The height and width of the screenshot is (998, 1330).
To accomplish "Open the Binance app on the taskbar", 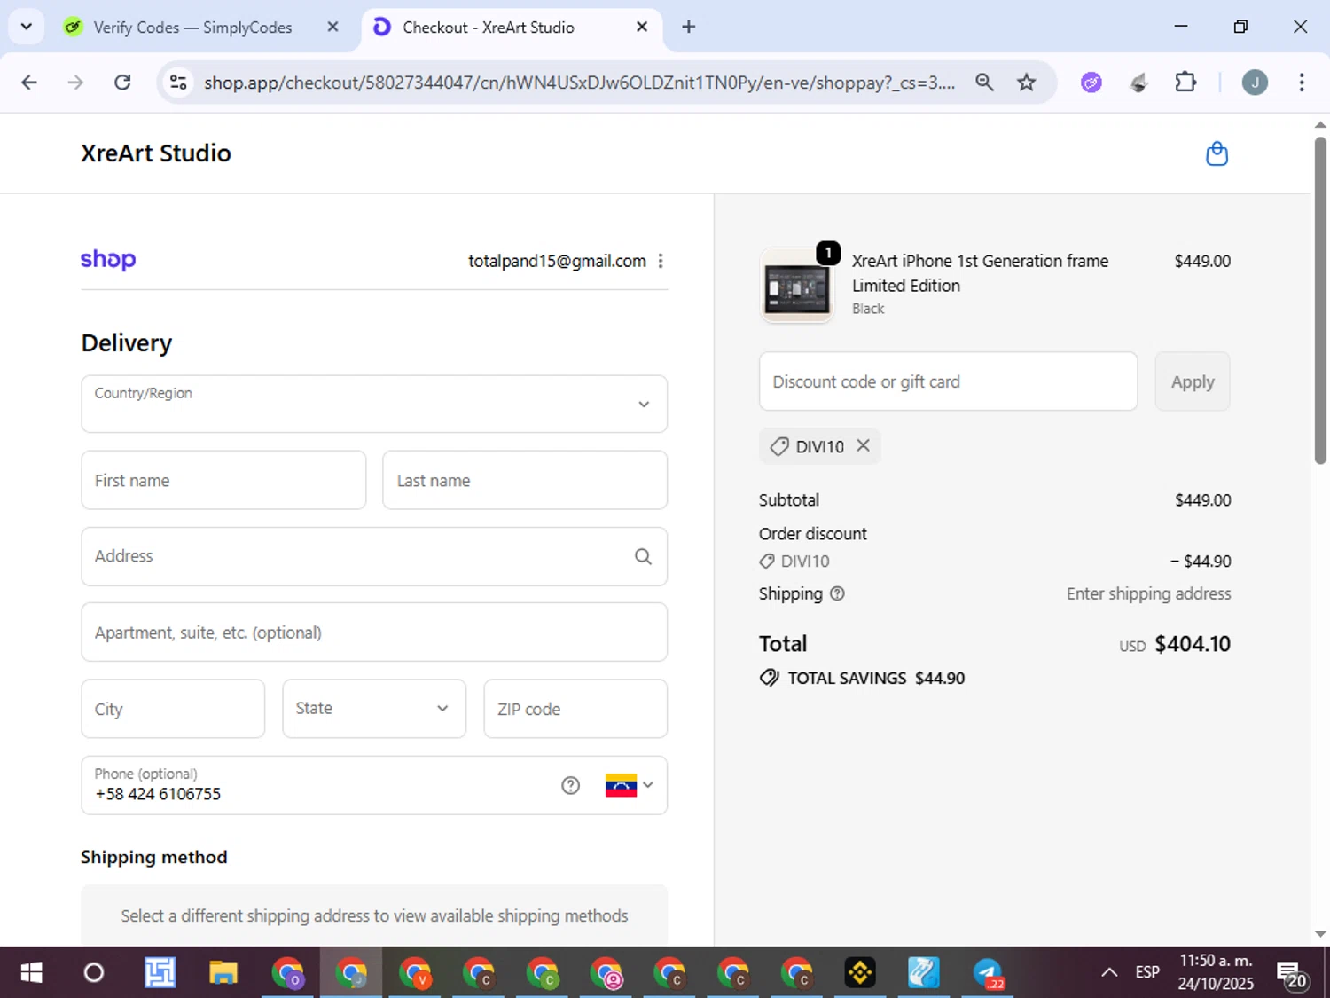I will (x=860, y=973).
